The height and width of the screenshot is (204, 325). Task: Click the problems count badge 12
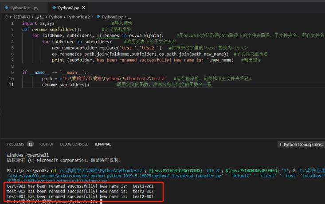30,144
